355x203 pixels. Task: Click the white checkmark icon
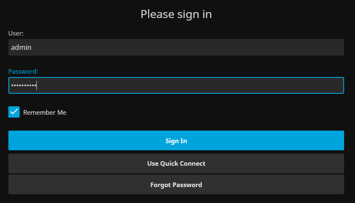(x=14, y=112)
